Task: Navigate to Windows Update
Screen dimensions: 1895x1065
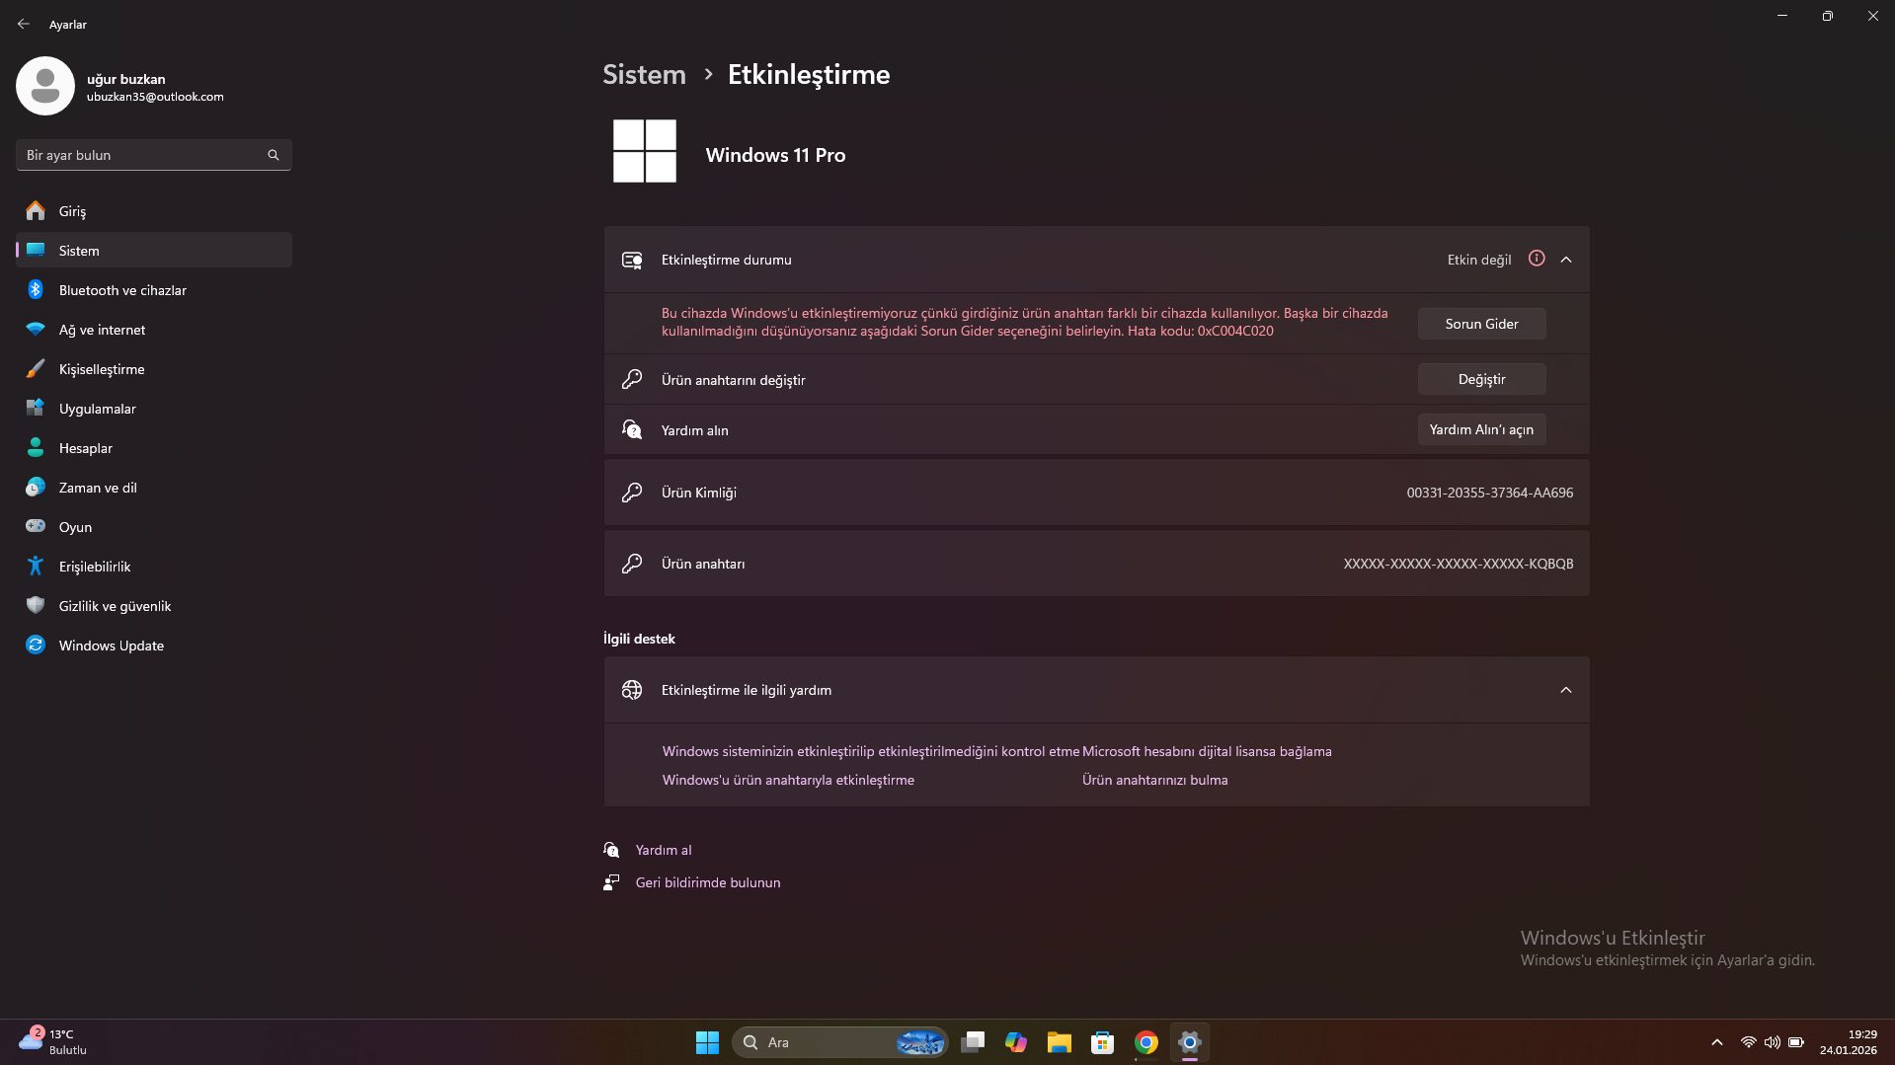Action: [x=154, y=645]
